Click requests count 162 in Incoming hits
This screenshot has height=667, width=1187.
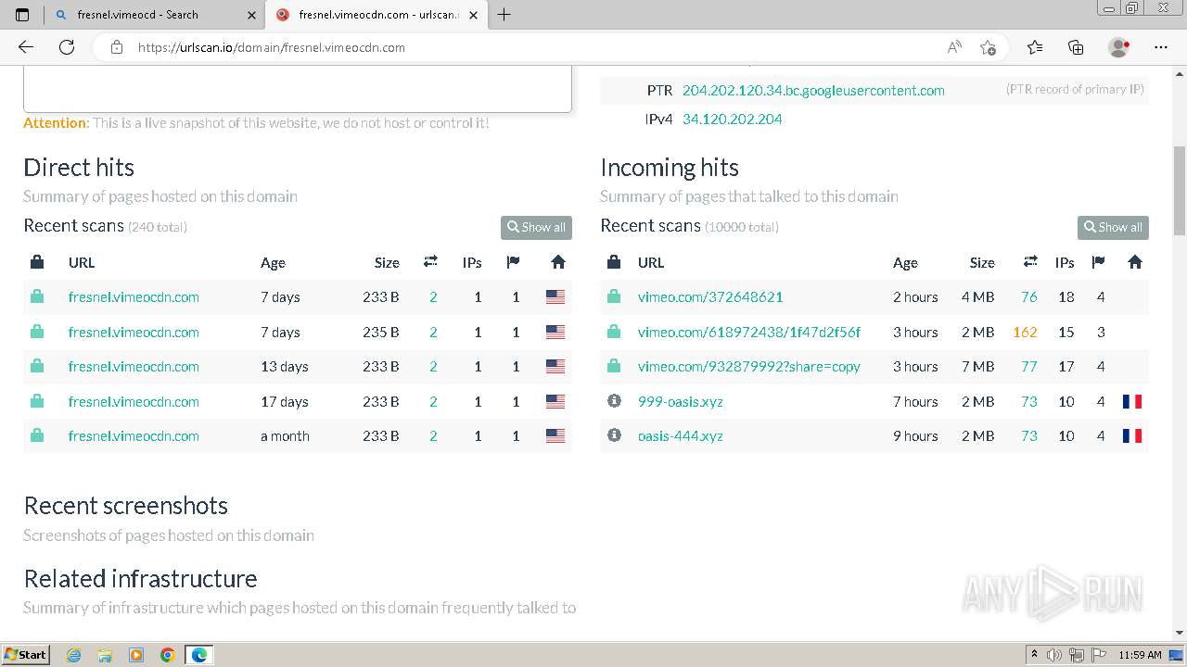pyautogui.click(x=1025, y=333)
